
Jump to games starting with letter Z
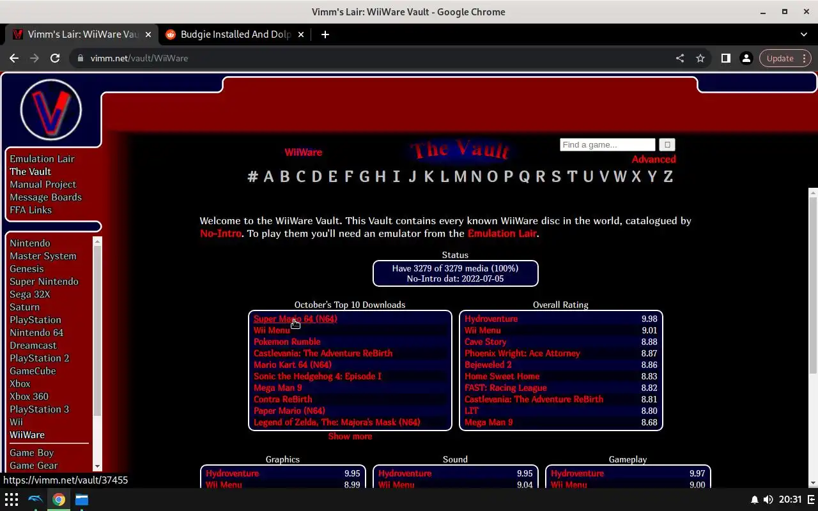tap(668, 177)
